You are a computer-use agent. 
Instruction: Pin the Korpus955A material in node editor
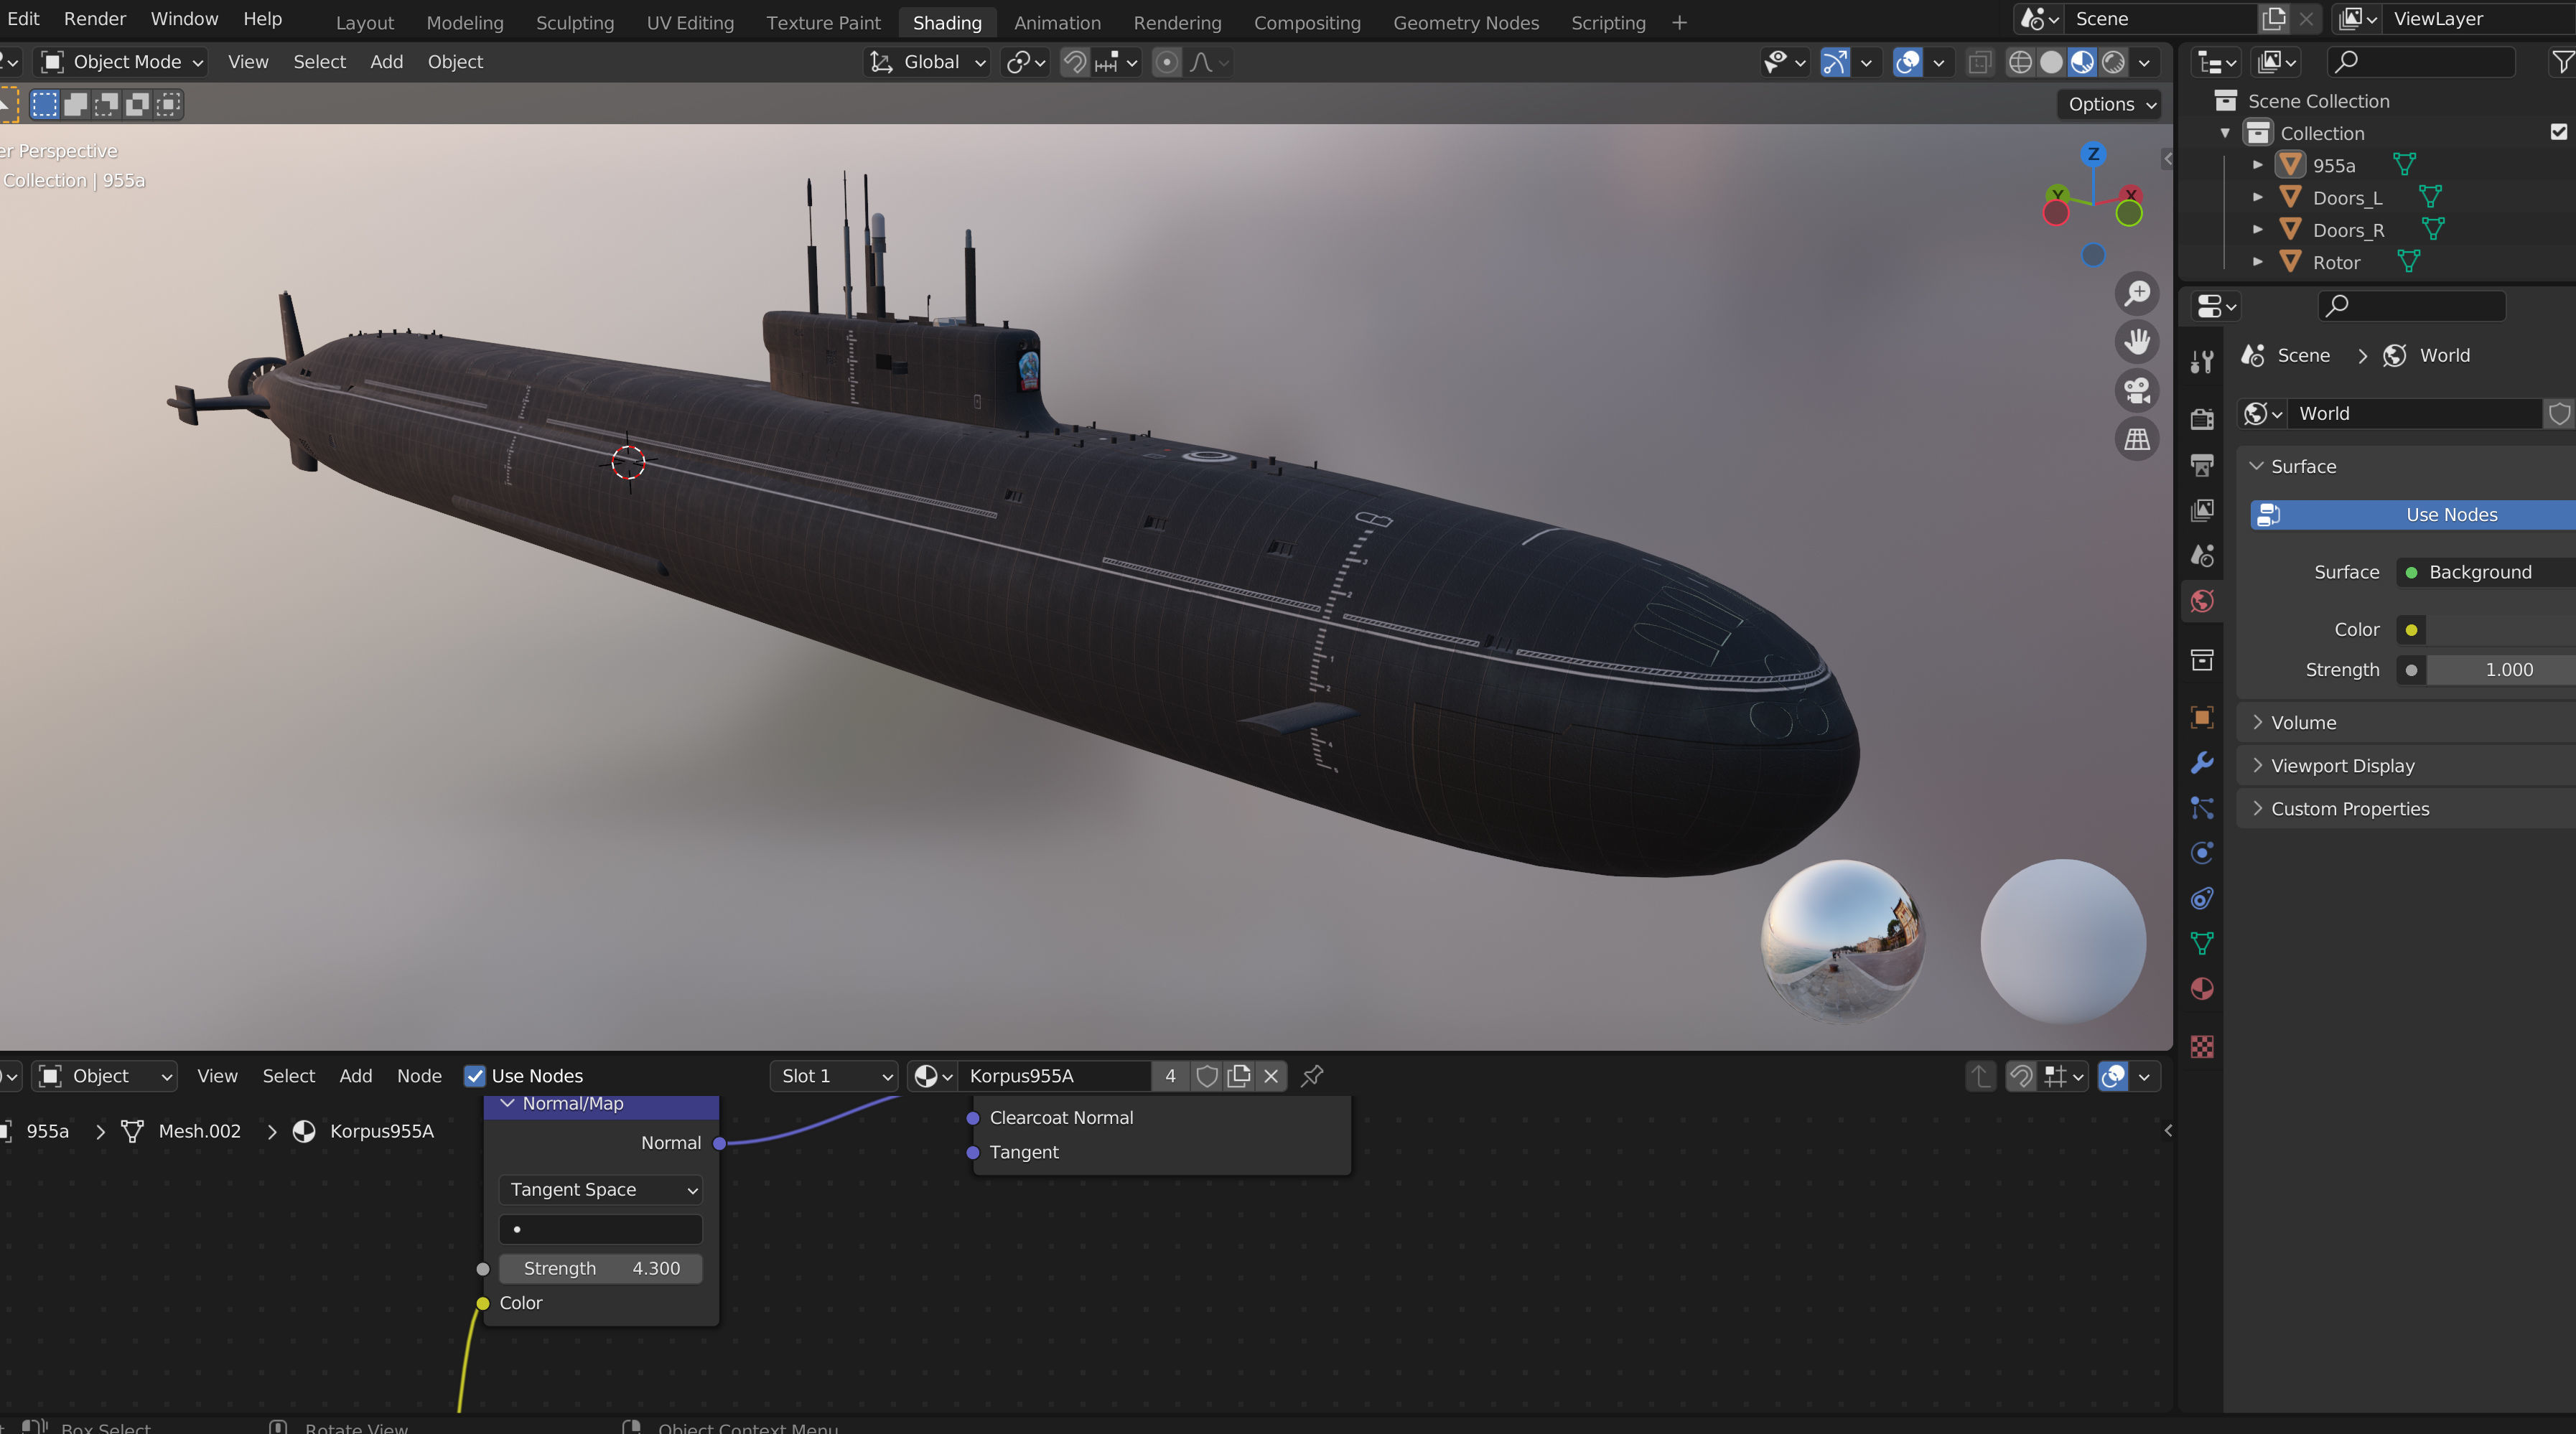(1312, 1076)
